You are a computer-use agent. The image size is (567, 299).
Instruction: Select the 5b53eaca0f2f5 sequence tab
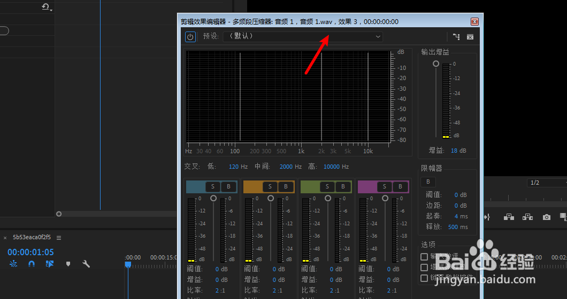pos(32,237)
